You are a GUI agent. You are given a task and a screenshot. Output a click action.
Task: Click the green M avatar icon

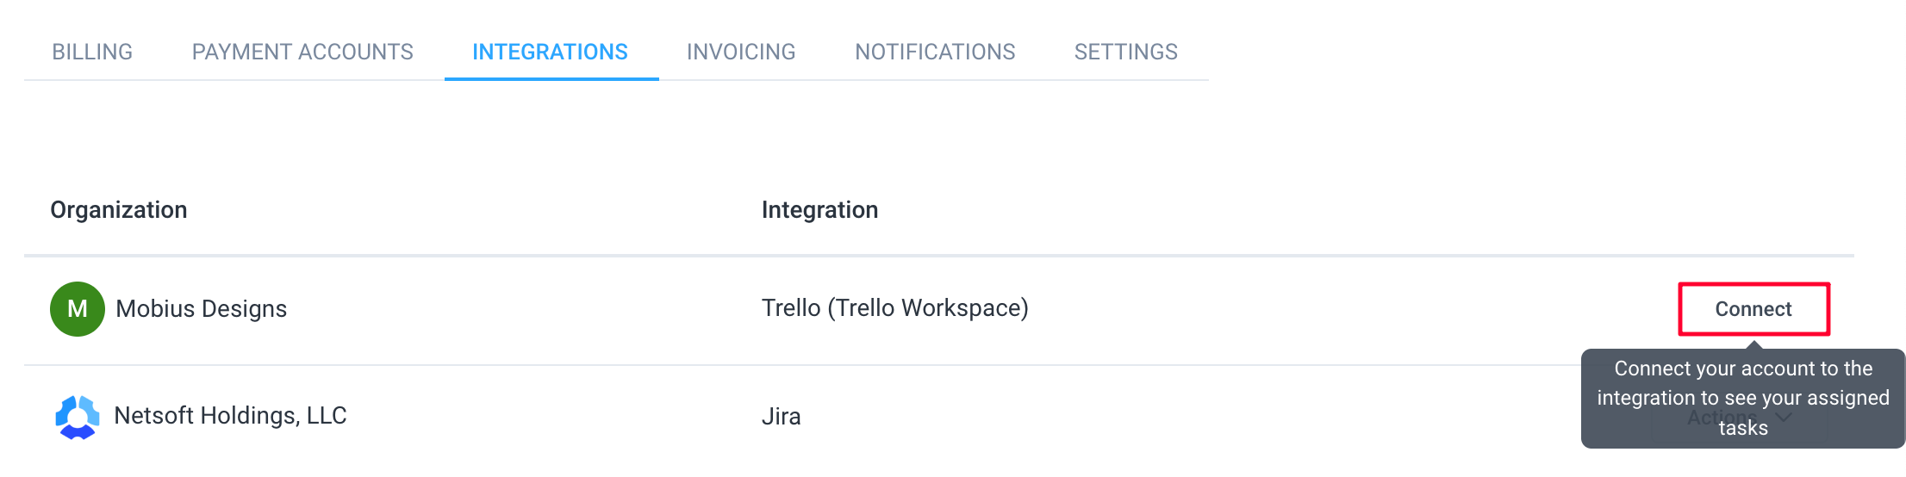point(78,309)
